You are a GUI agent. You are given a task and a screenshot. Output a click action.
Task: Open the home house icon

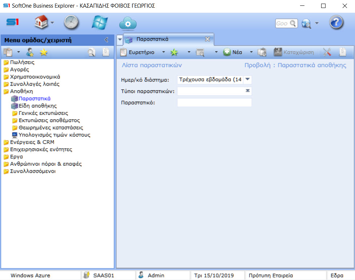tap(41, 22)
